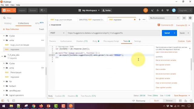The image size is (194, 109).
Task: Open find and replace icon
Action: 8,101
